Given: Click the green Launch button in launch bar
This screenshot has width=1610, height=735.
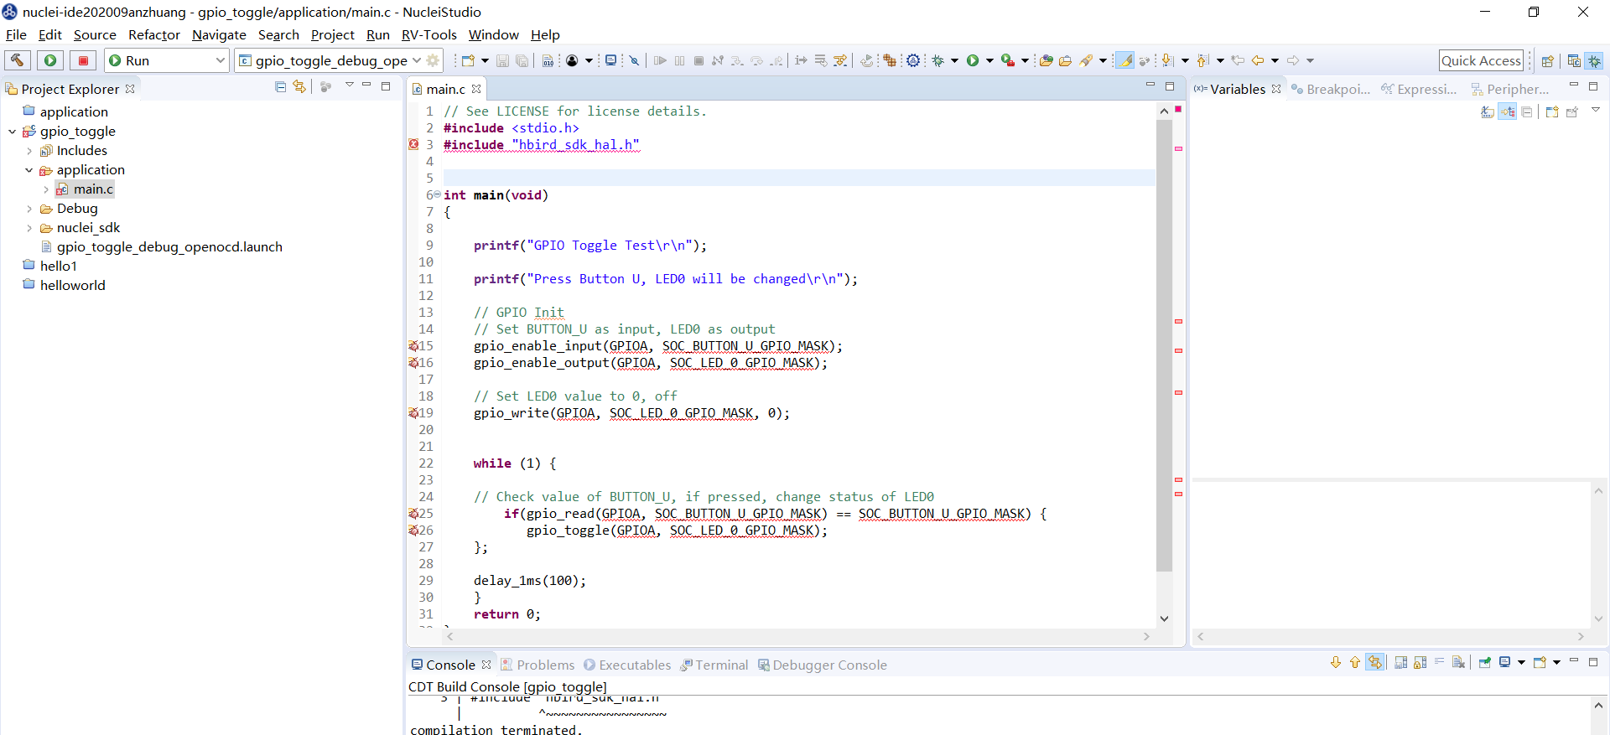Looking at the screenshot, I should 50,60.
